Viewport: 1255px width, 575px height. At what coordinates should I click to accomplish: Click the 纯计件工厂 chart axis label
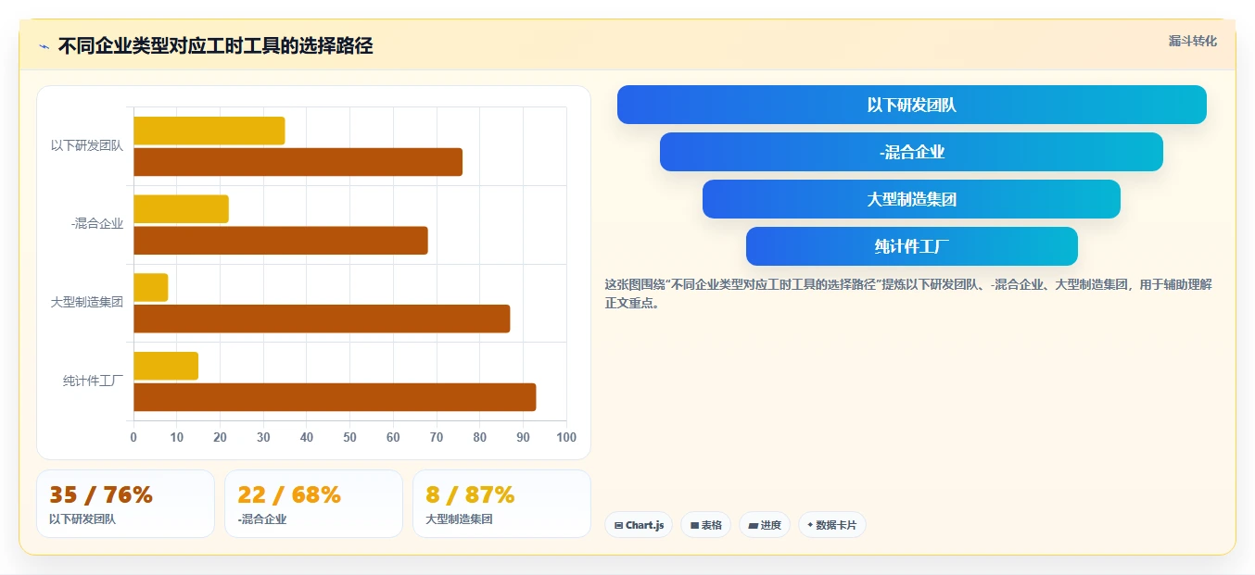[x=93, y=381]
